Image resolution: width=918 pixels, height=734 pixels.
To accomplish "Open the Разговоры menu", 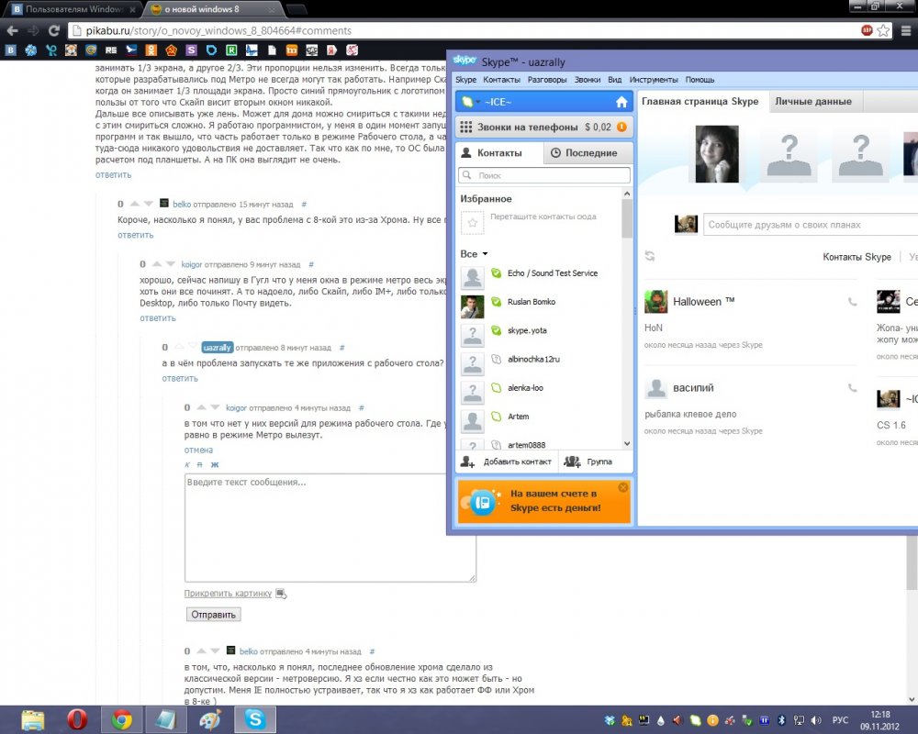I will tap(547, 80).
